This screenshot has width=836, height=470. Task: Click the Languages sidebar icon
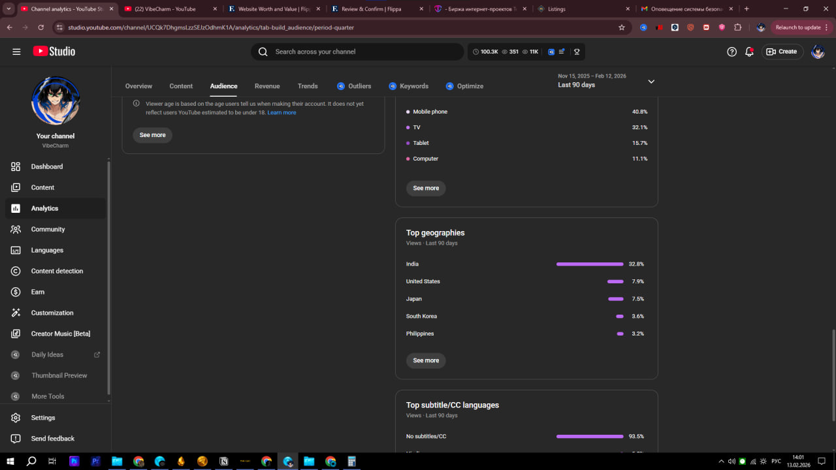coord(16,250)
